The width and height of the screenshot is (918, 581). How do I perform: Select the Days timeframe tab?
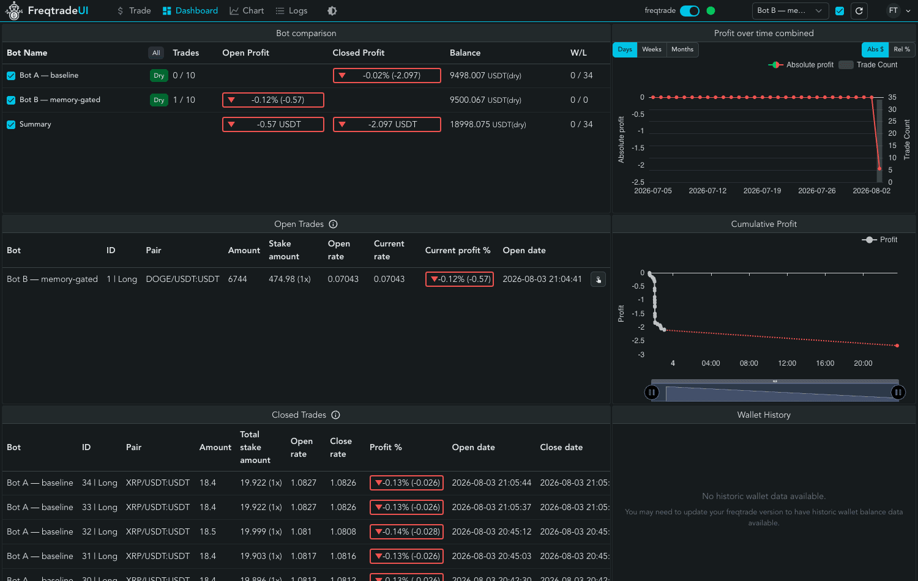pyautogui.click(x=625, y=50)
